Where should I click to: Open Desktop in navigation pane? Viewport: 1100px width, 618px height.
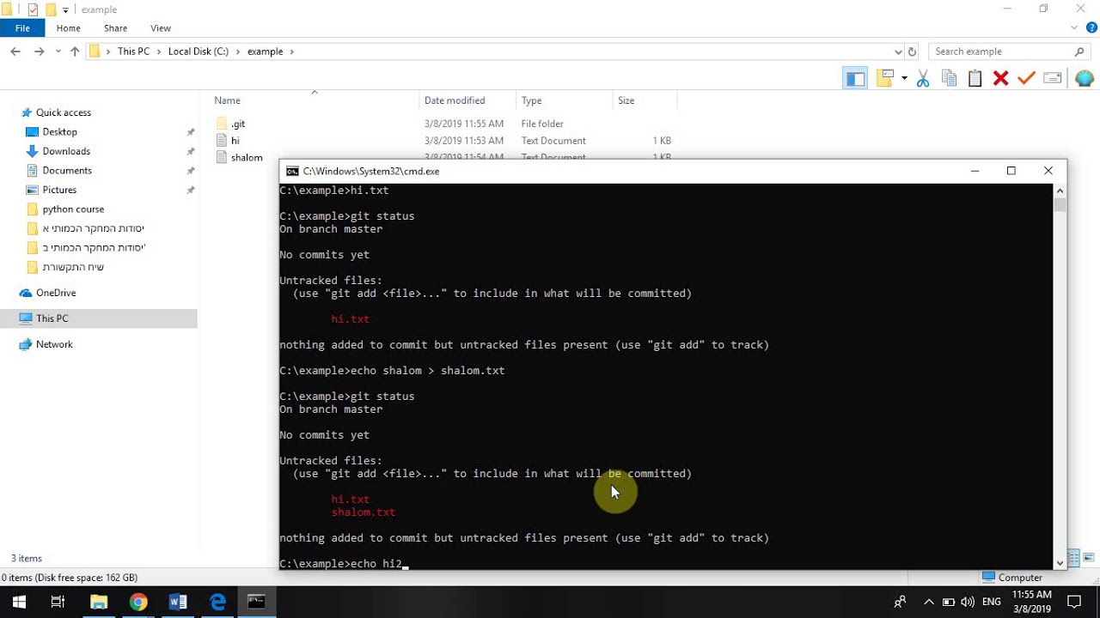point(59,131)
